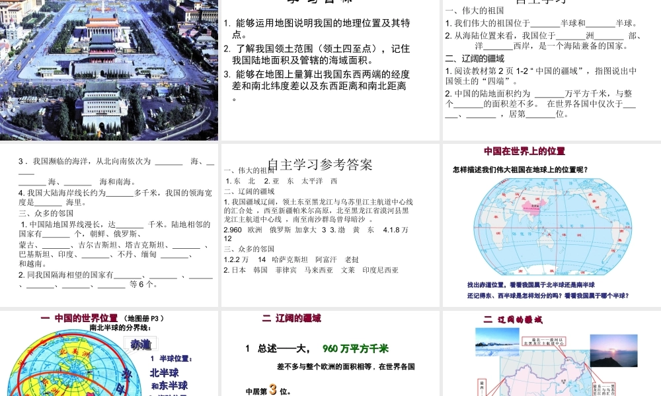Click the answer line 1. 东 北 2. 亚 东 太平洋 西
This screenshot has height=396, width=661.
282,181
